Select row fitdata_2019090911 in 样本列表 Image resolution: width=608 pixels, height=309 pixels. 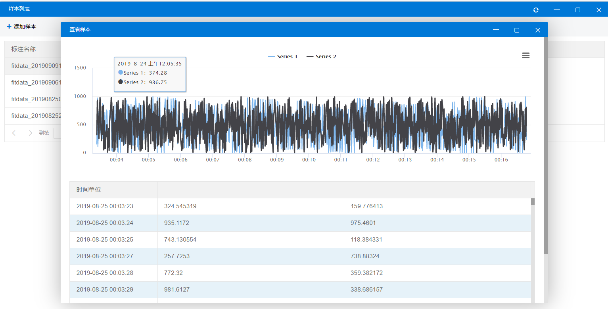33,66
